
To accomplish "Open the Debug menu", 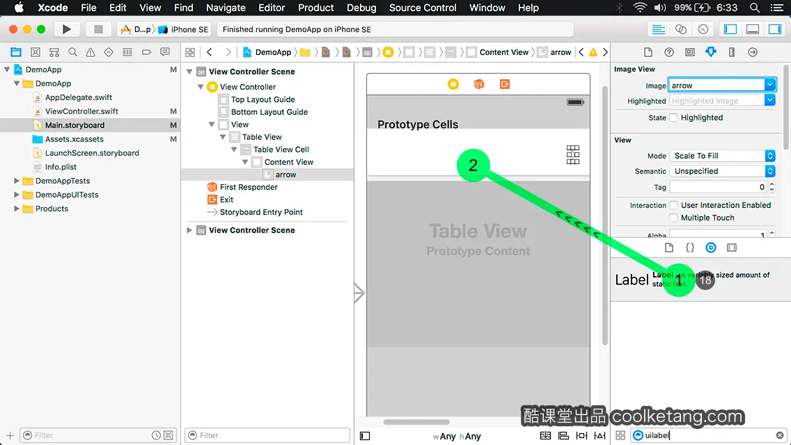I will pyautogui.click(x=361, y=8).
